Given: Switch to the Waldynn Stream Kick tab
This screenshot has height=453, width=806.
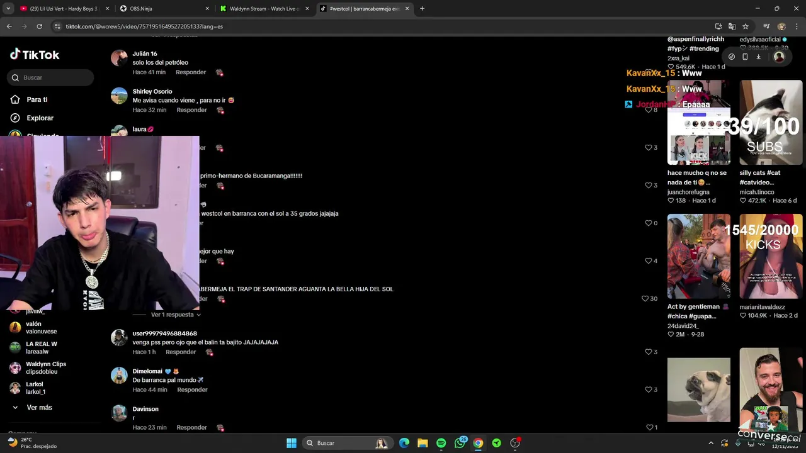Looking at the screenshot, I should click(264, 9).
